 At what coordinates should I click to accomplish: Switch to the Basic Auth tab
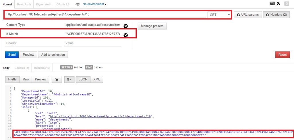(x=24, y=4)
